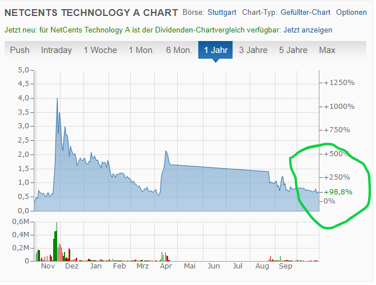Open the 3 Jahre chart view
Viewport: 376px width, 285px height.
(253, 50)
